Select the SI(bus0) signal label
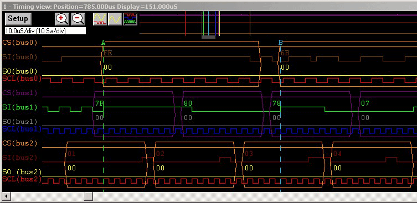 pyautogui.click(x=20, y=57)
